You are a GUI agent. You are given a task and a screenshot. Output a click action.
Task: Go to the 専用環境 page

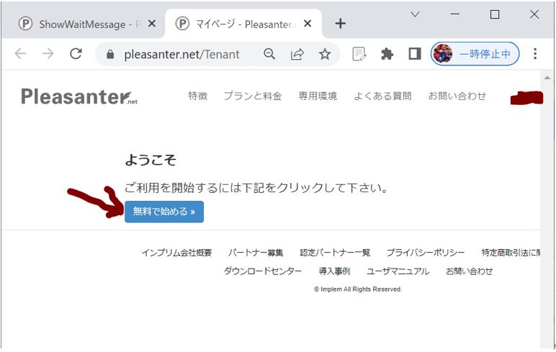318,96
